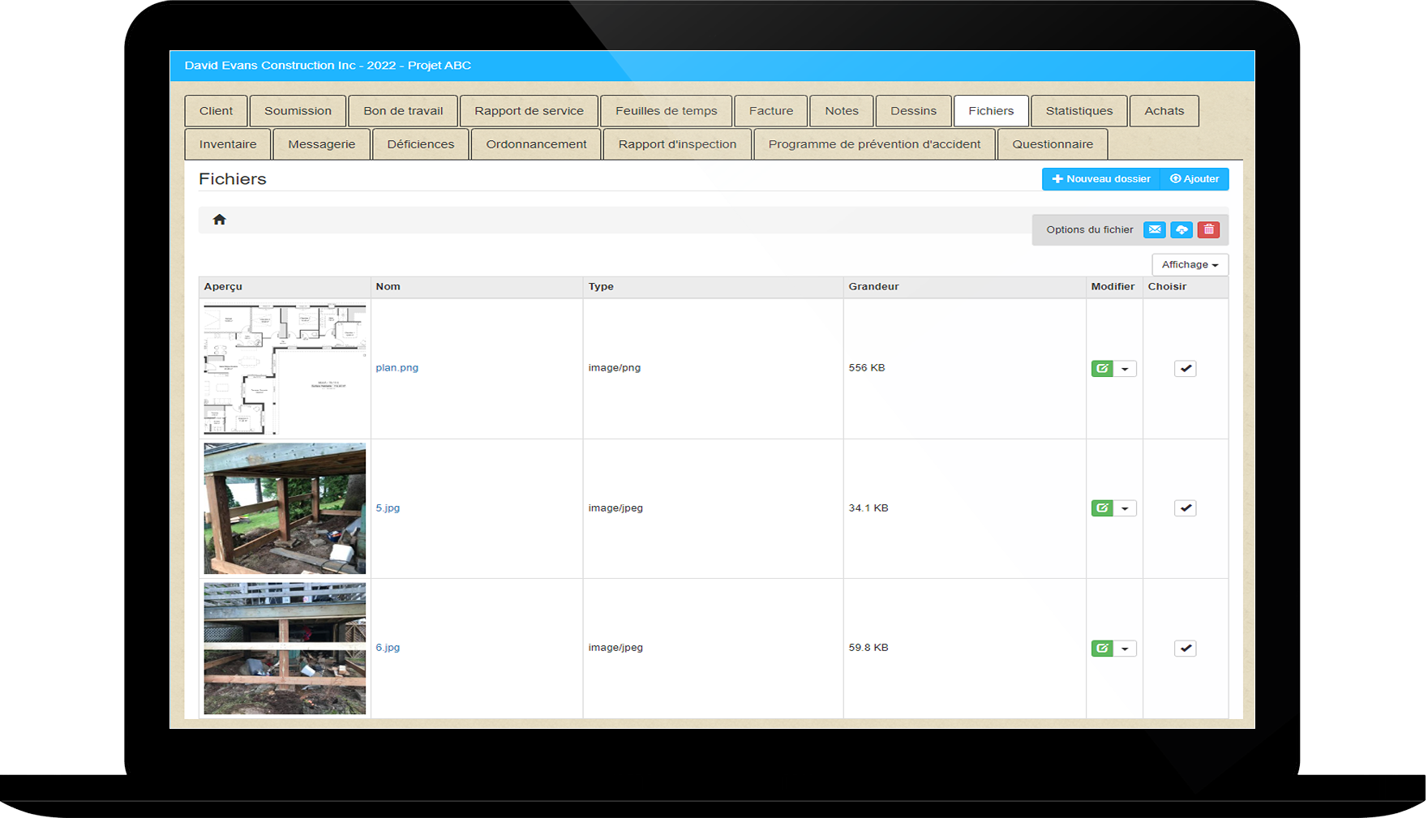The width and height of the screenshot is (1428, 818).
Task: Click green edit icon for 5.jpg
Action: (1102, 508)
